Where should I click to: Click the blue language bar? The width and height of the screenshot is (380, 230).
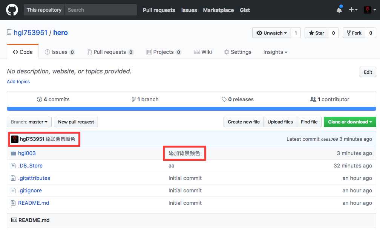click(191, 109)
